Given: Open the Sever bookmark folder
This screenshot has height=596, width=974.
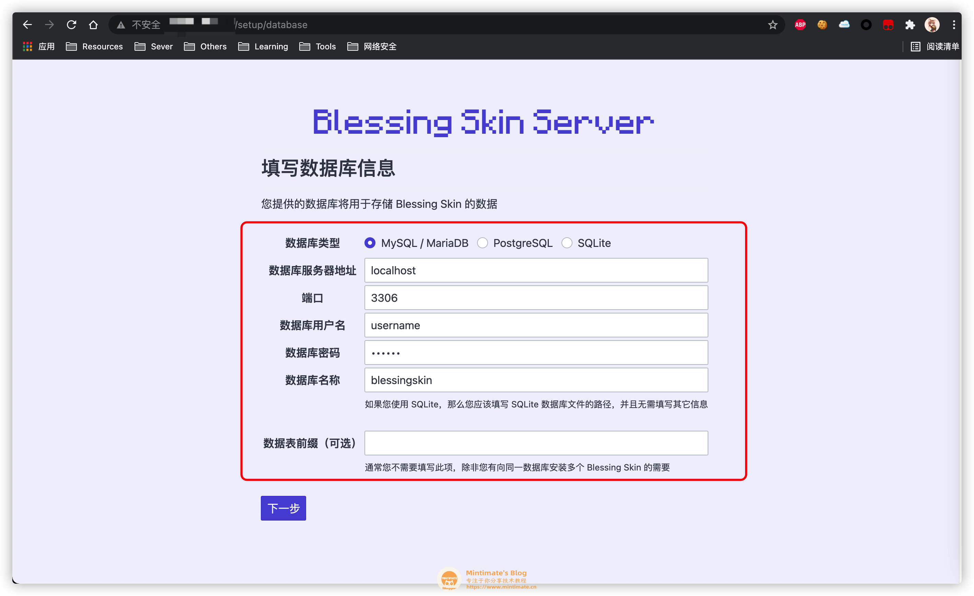Looking at the screenshot, I should (153, 47).
